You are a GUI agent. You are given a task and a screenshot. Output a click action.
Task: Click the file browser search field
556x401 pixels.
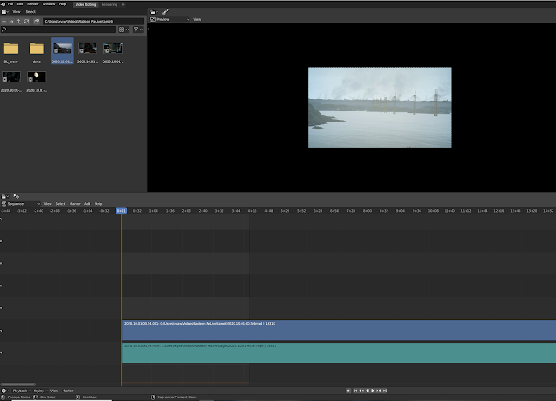click(x=58, y=30)
